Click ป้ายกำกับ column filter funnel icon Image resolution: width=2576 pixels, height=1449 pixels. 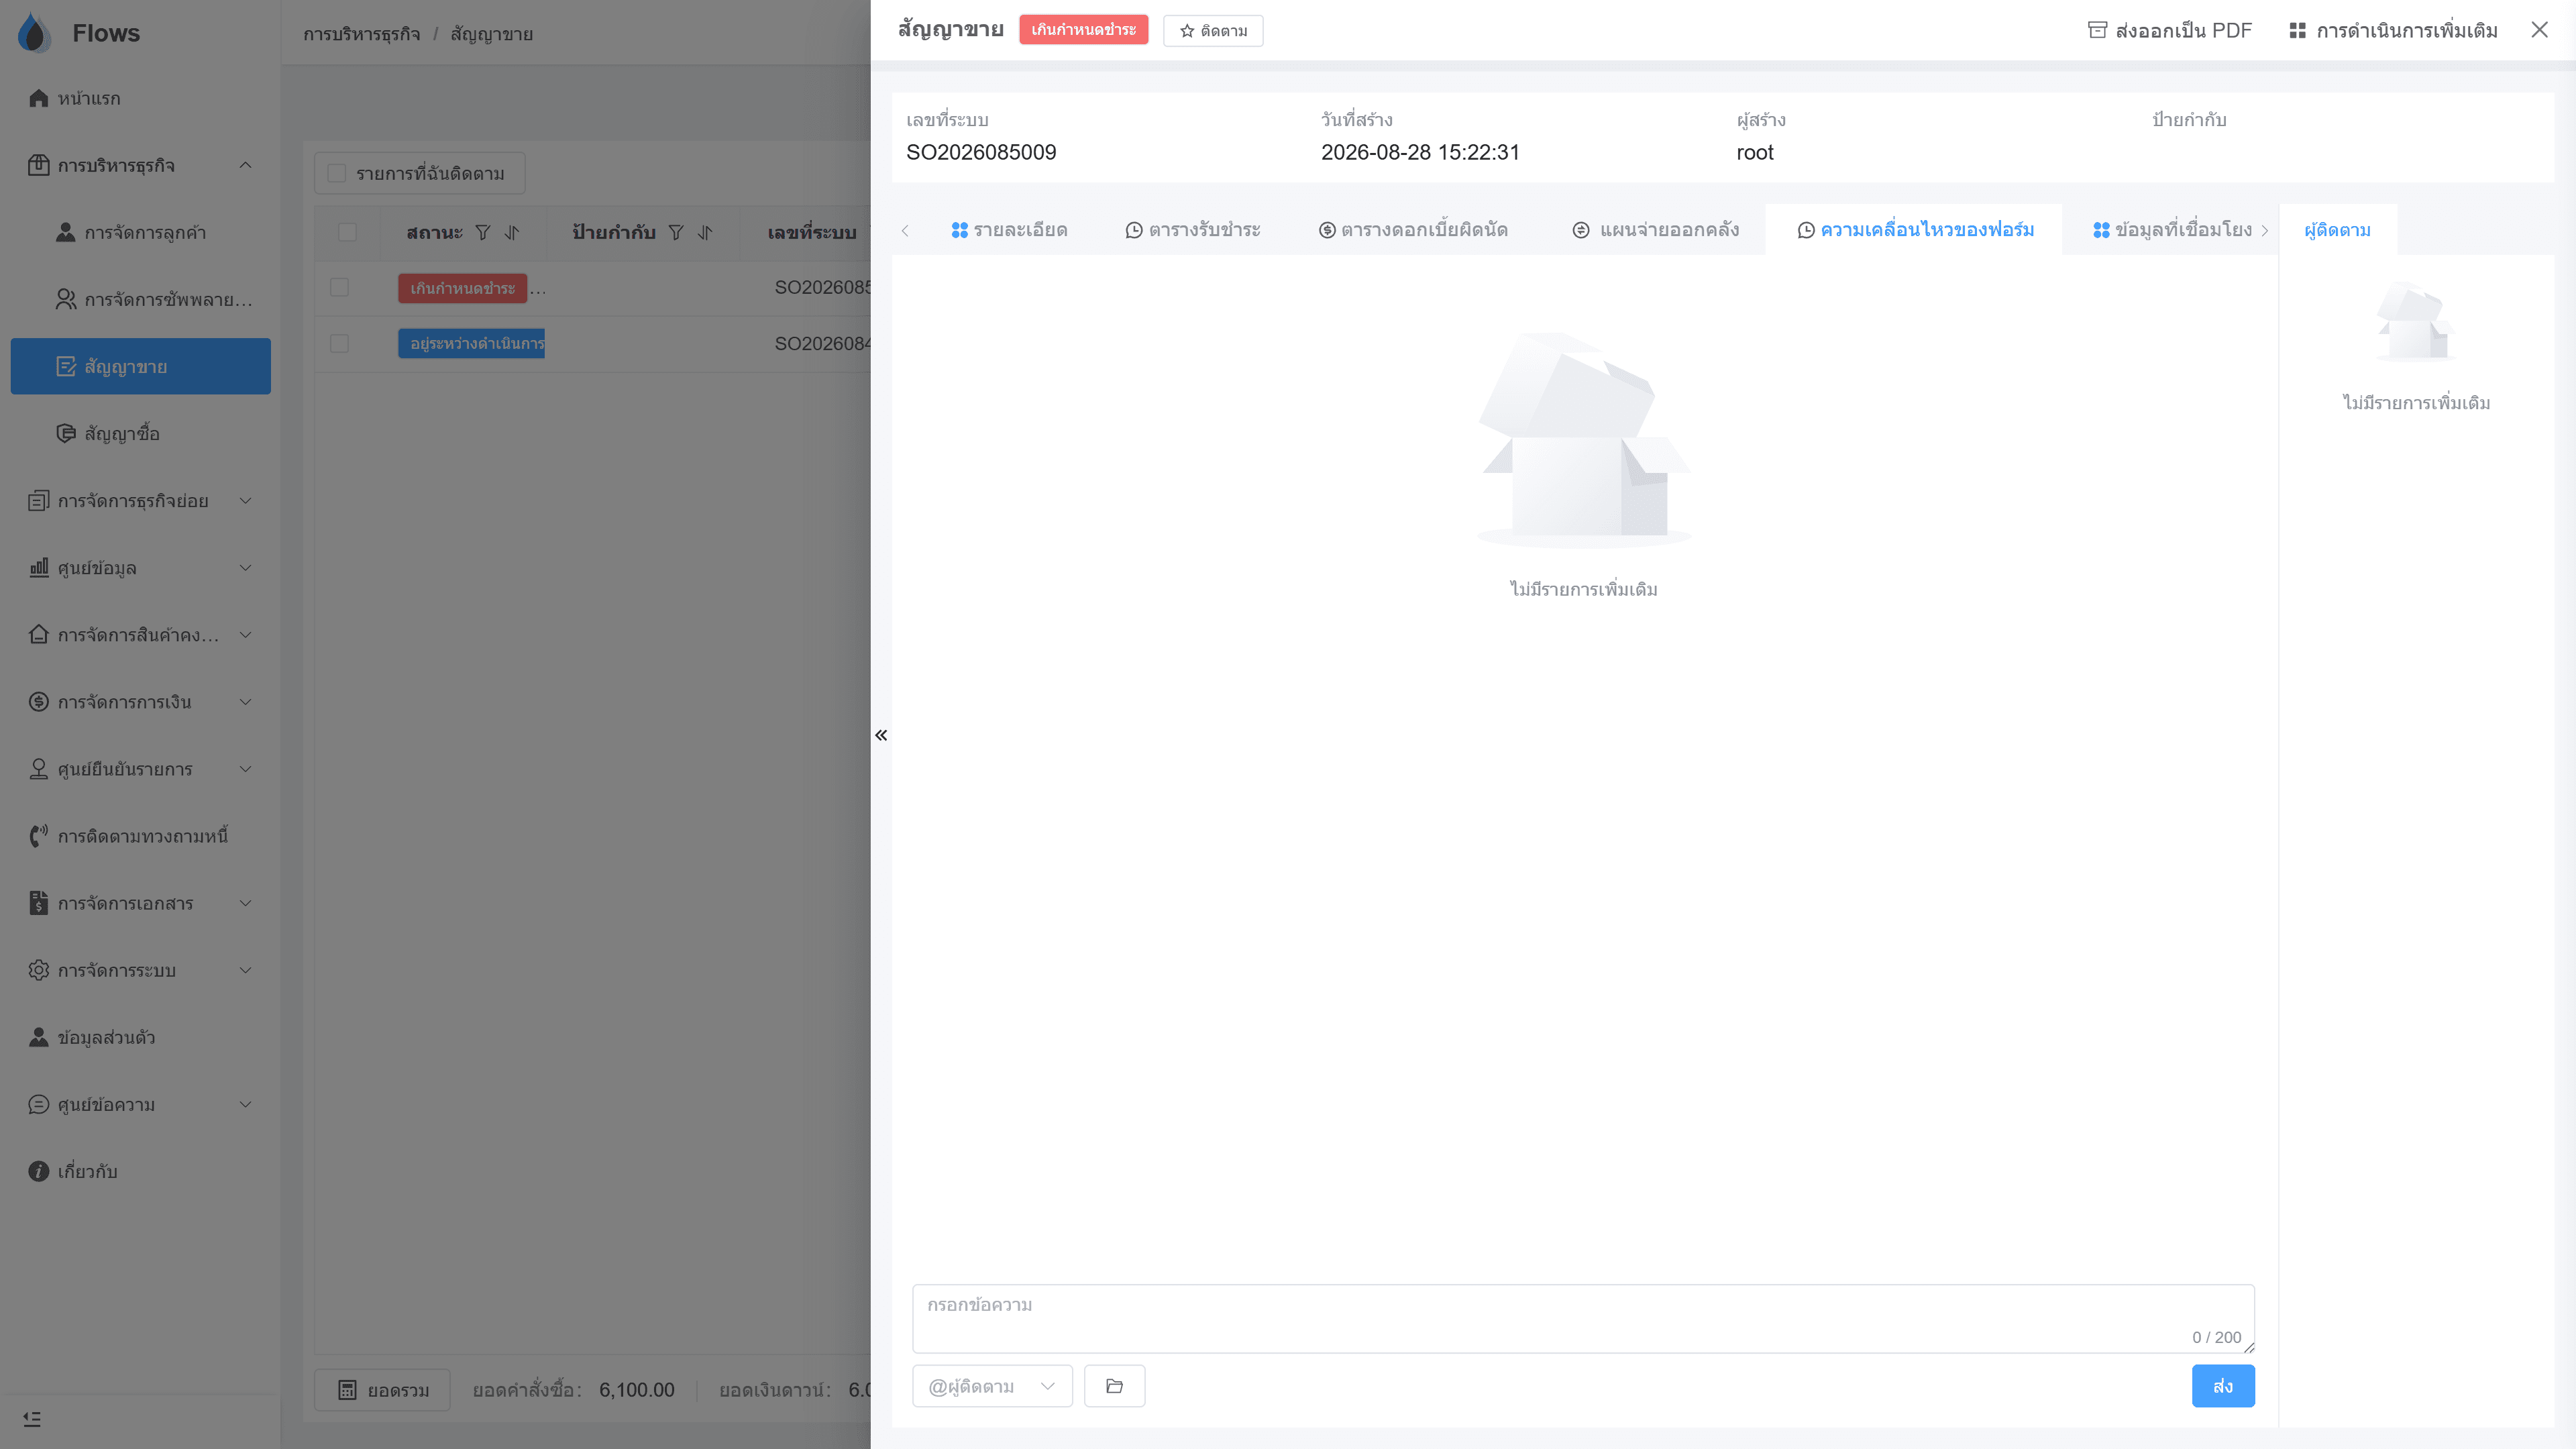(676, 232)
